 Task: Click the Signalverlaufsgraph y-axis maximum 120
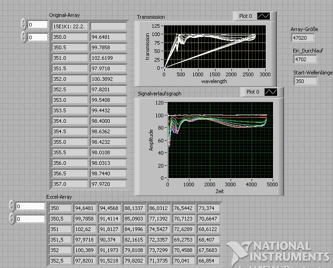pos(160,103)
